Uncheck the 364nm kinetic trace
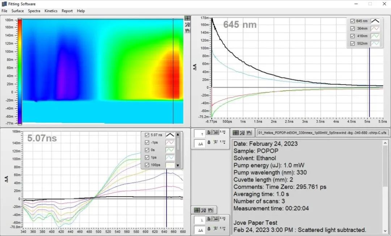The width and height of the screenshot is (391, 236). click(352, 29)
